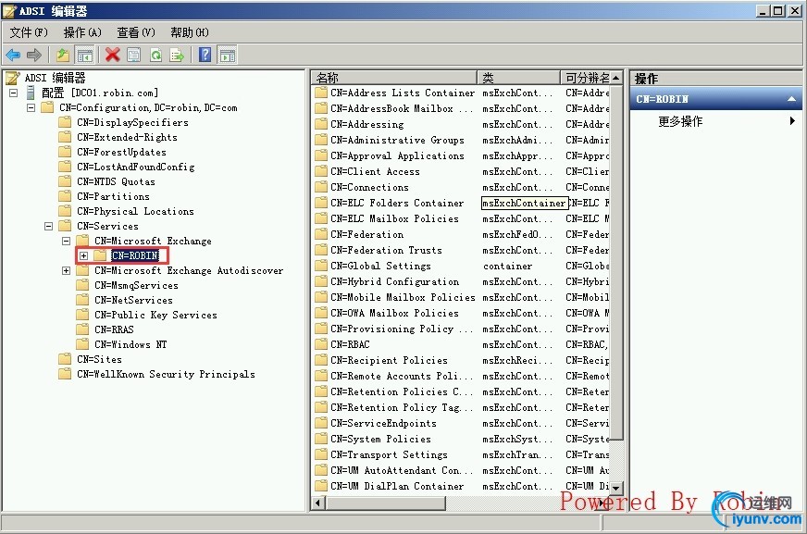Click the CN=Windows NT folder icon

[x=82, y=344]
